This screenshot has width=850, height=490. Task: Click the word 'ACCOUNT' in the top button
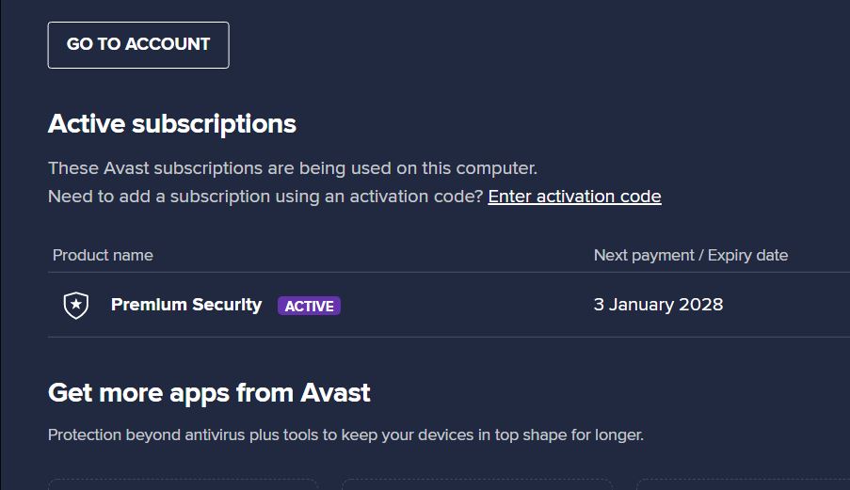point(168,45)
